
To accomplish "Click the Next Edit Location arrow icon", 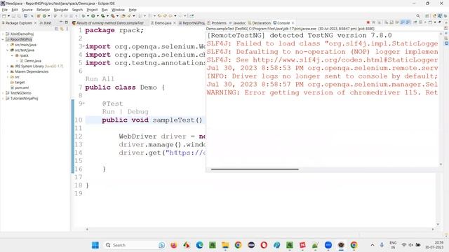I will (165, 16).
